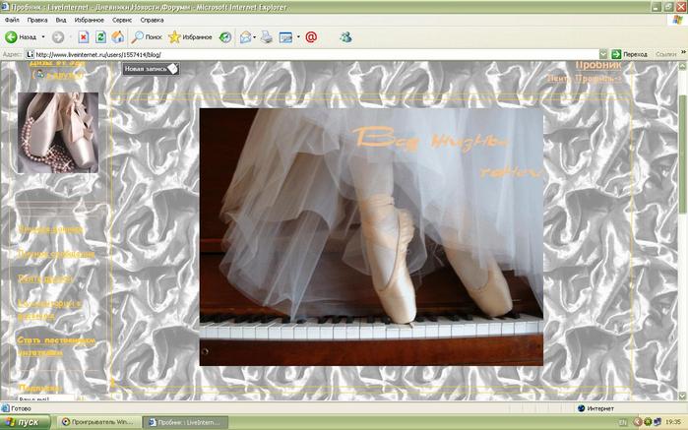Click the input field below Подписка
The height and width of the screenshot is (430, 688).
(x=46, y=399)
